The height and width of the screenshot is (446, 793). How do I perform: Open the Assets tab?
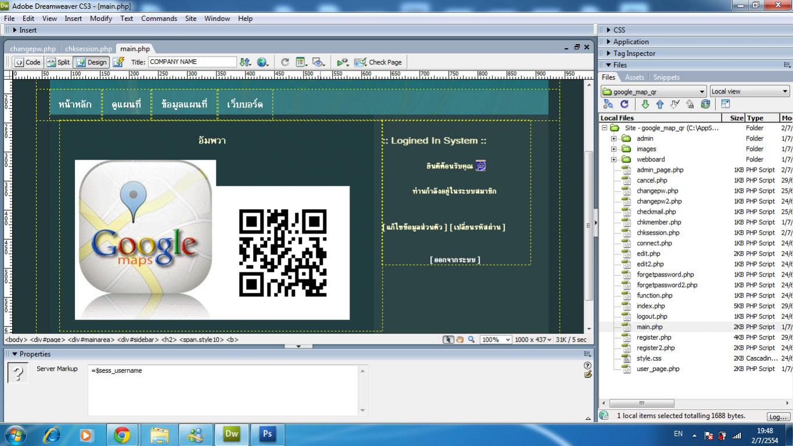[x=635, y=77]
